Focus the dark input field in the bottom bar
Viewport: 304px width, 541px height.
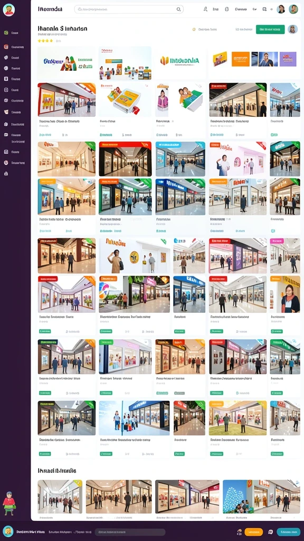130,532
